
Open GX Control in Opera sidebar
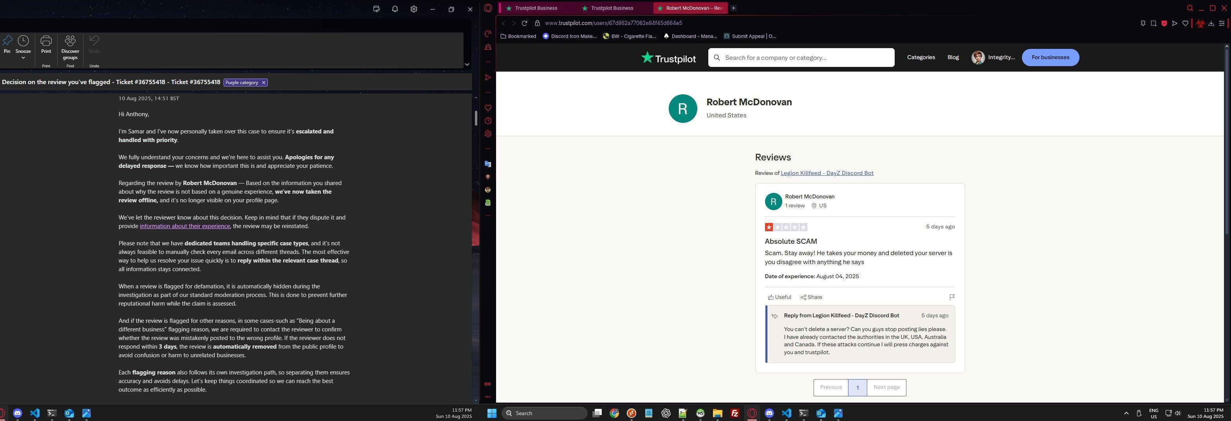pos(488,34)
